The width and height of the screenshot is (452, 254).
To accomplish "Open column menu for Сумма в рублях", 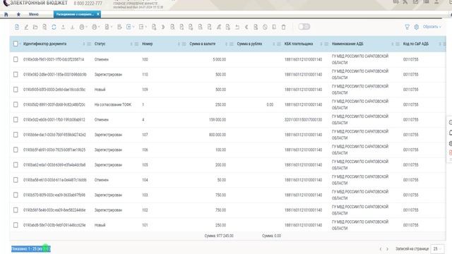I will point(279,44).
